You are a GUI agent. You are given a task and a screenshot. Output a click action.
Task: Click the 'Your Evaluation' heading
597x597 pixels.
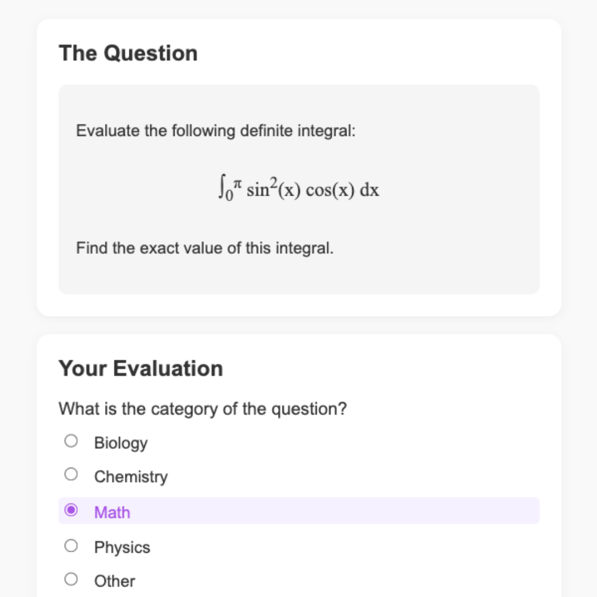(140, 368)
